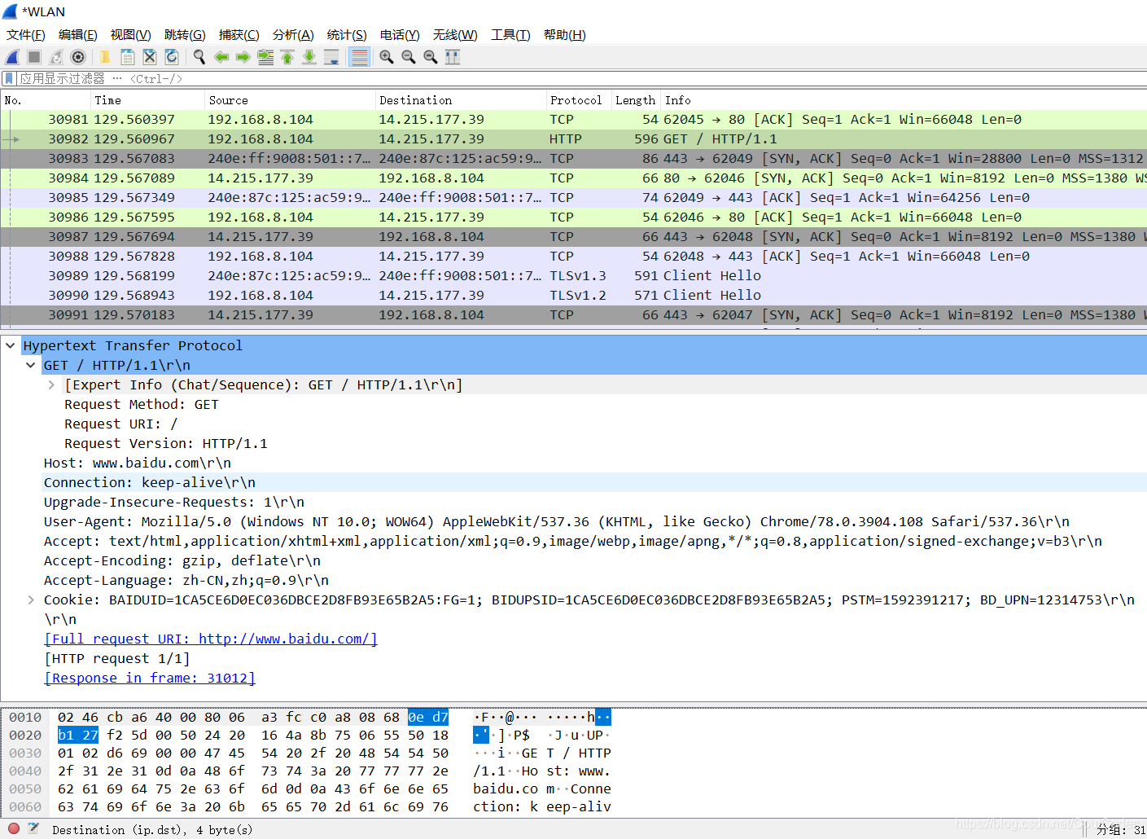Open capture options gear icon

tap(78, 57)
